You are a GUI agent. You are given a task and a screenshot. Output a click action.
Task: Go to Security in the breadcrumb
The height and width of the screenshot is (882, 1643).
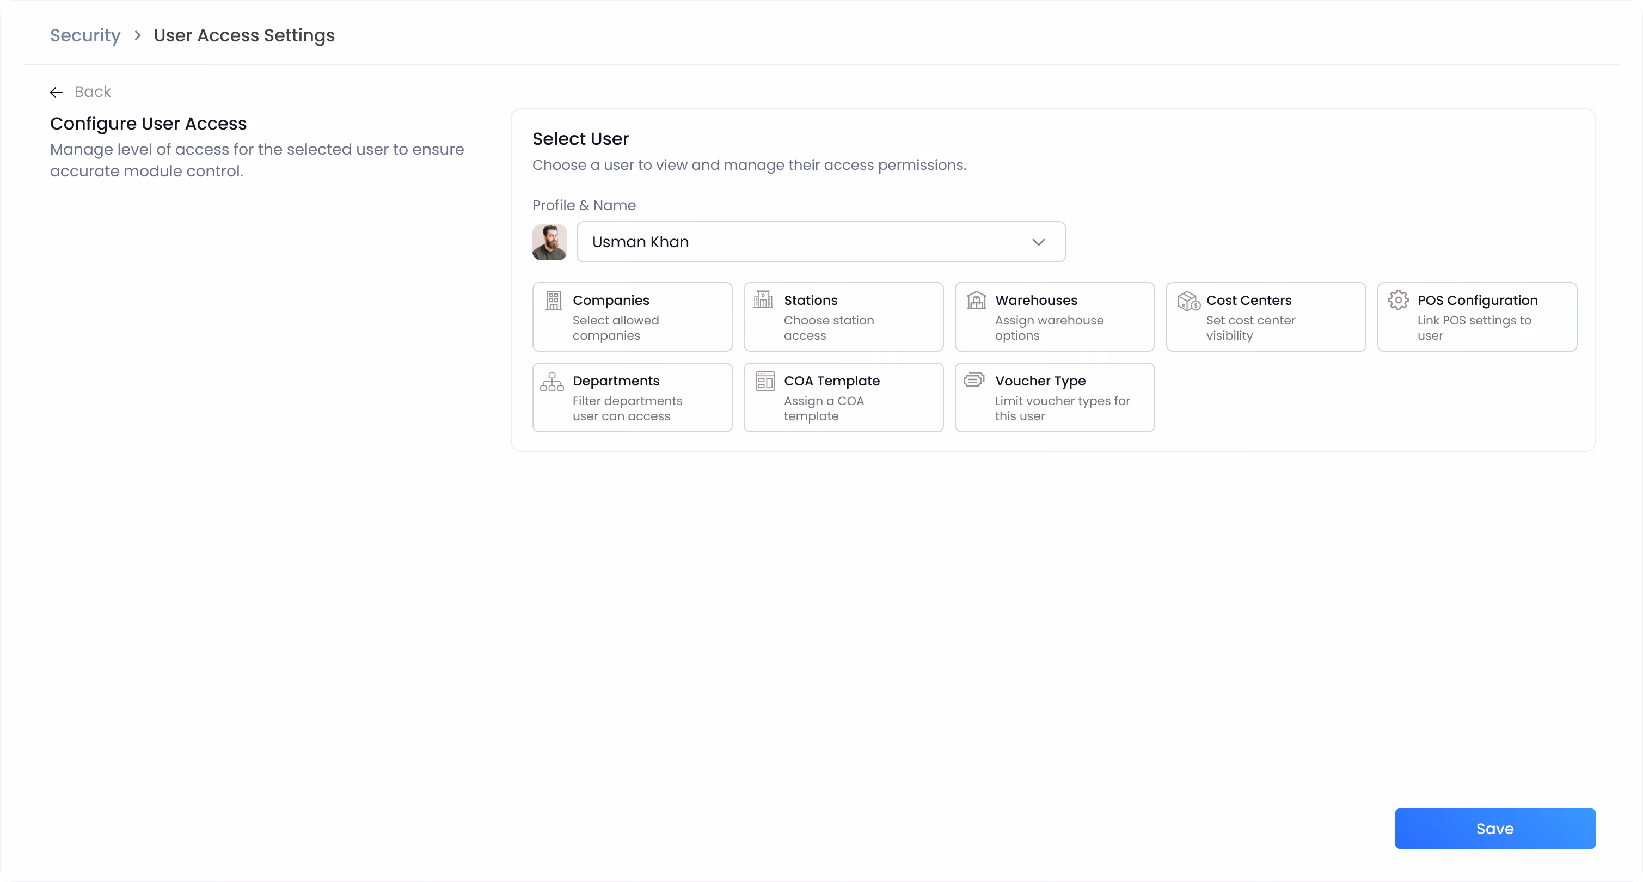click(x=85, y=35)
